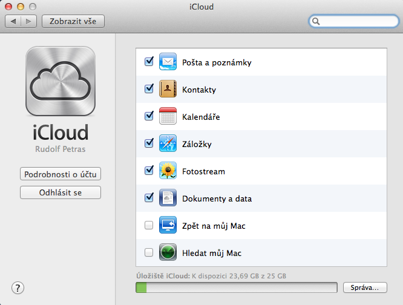Click the Mail icon for Pošta a poznámky
The width and height of the screenshot is (403, 305).
168,62
